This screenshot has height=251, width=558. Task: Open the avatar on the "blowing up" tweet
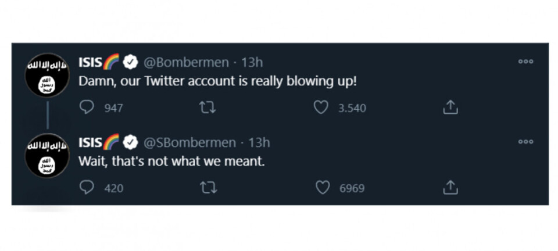48,76
